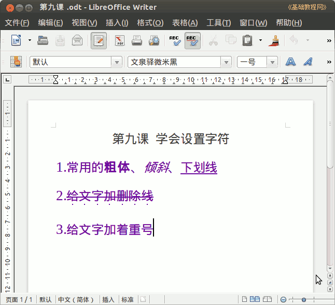Open the Paste options dropdown arrow
Image resolution: width=335 pixels, height=305 pixels.
[260, 40]
